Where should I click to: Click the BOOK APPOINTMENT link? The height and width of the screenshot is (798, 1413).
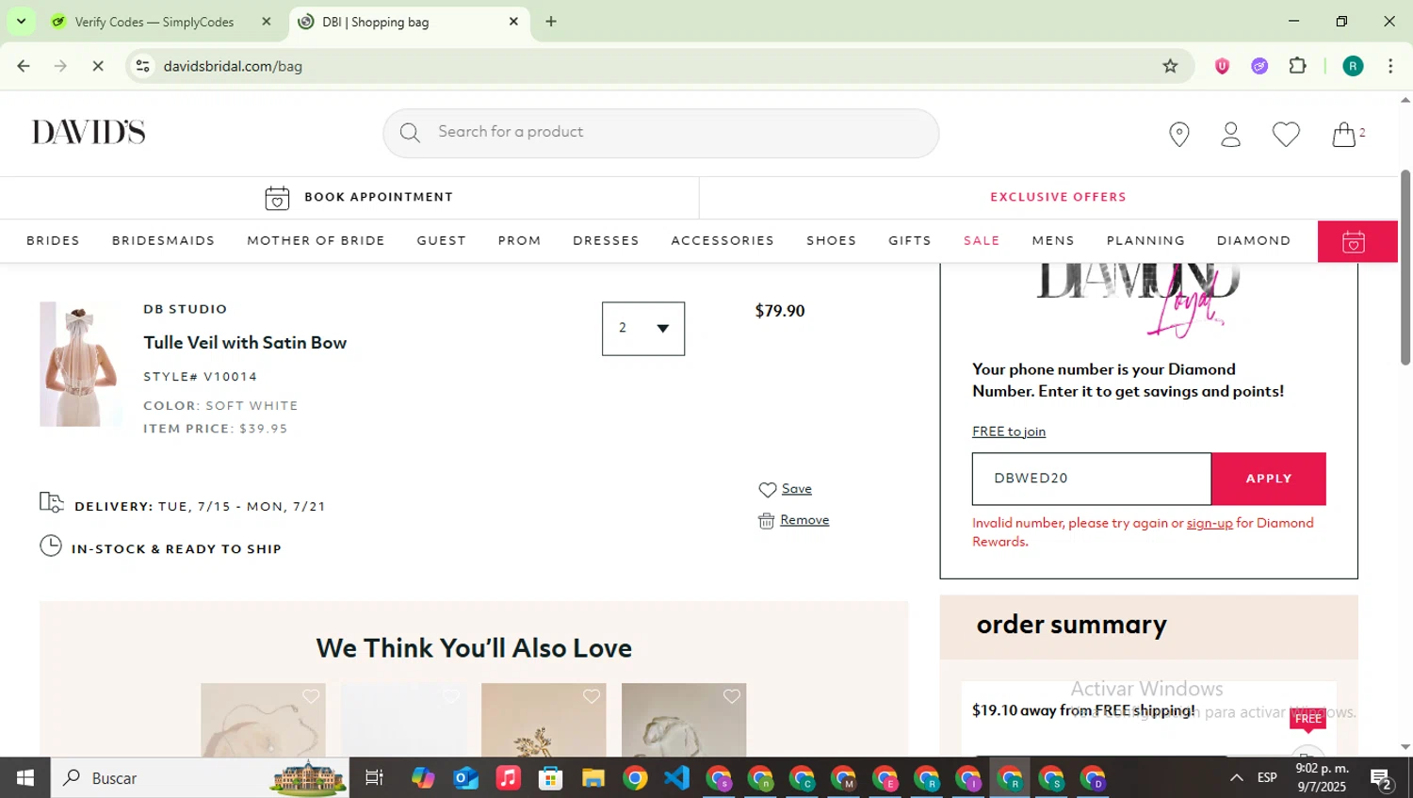coord(379,197)
